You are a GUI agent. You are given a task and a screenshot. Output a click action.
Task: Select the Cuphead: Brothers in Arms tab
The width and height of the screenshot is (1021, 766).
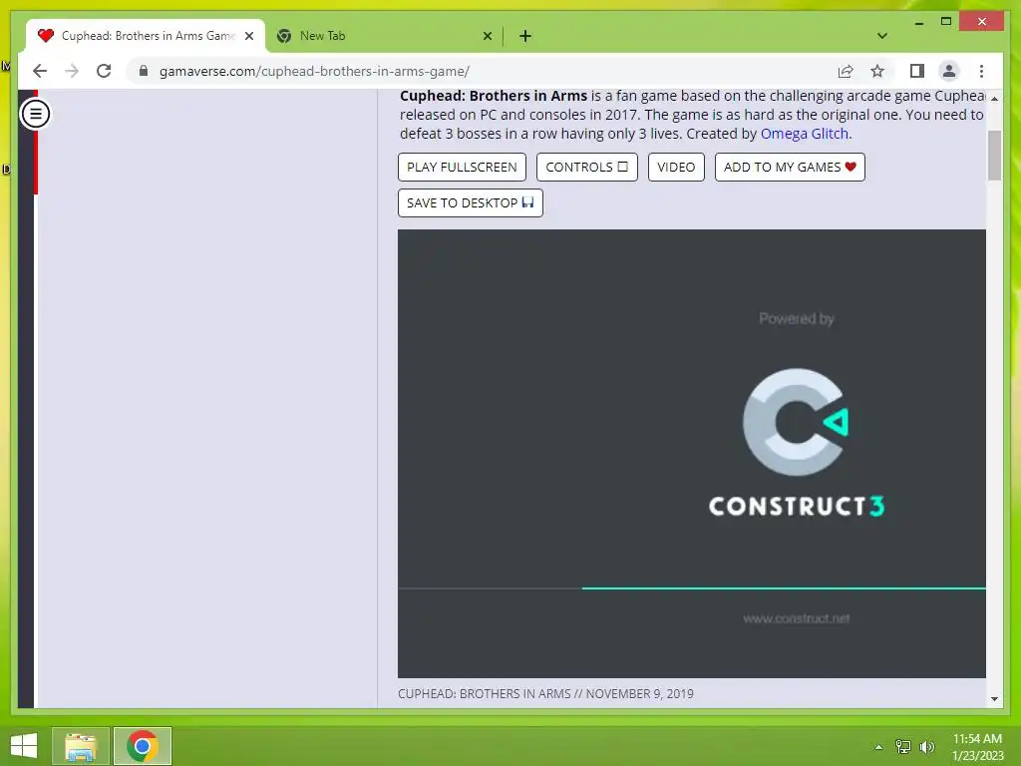pyautogui.click(x=146, y=36)
